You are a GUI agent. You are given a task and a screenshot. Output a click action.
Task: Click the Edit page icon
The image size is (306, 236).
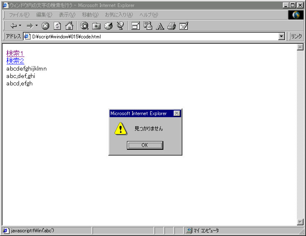click(x=184, y=26)
